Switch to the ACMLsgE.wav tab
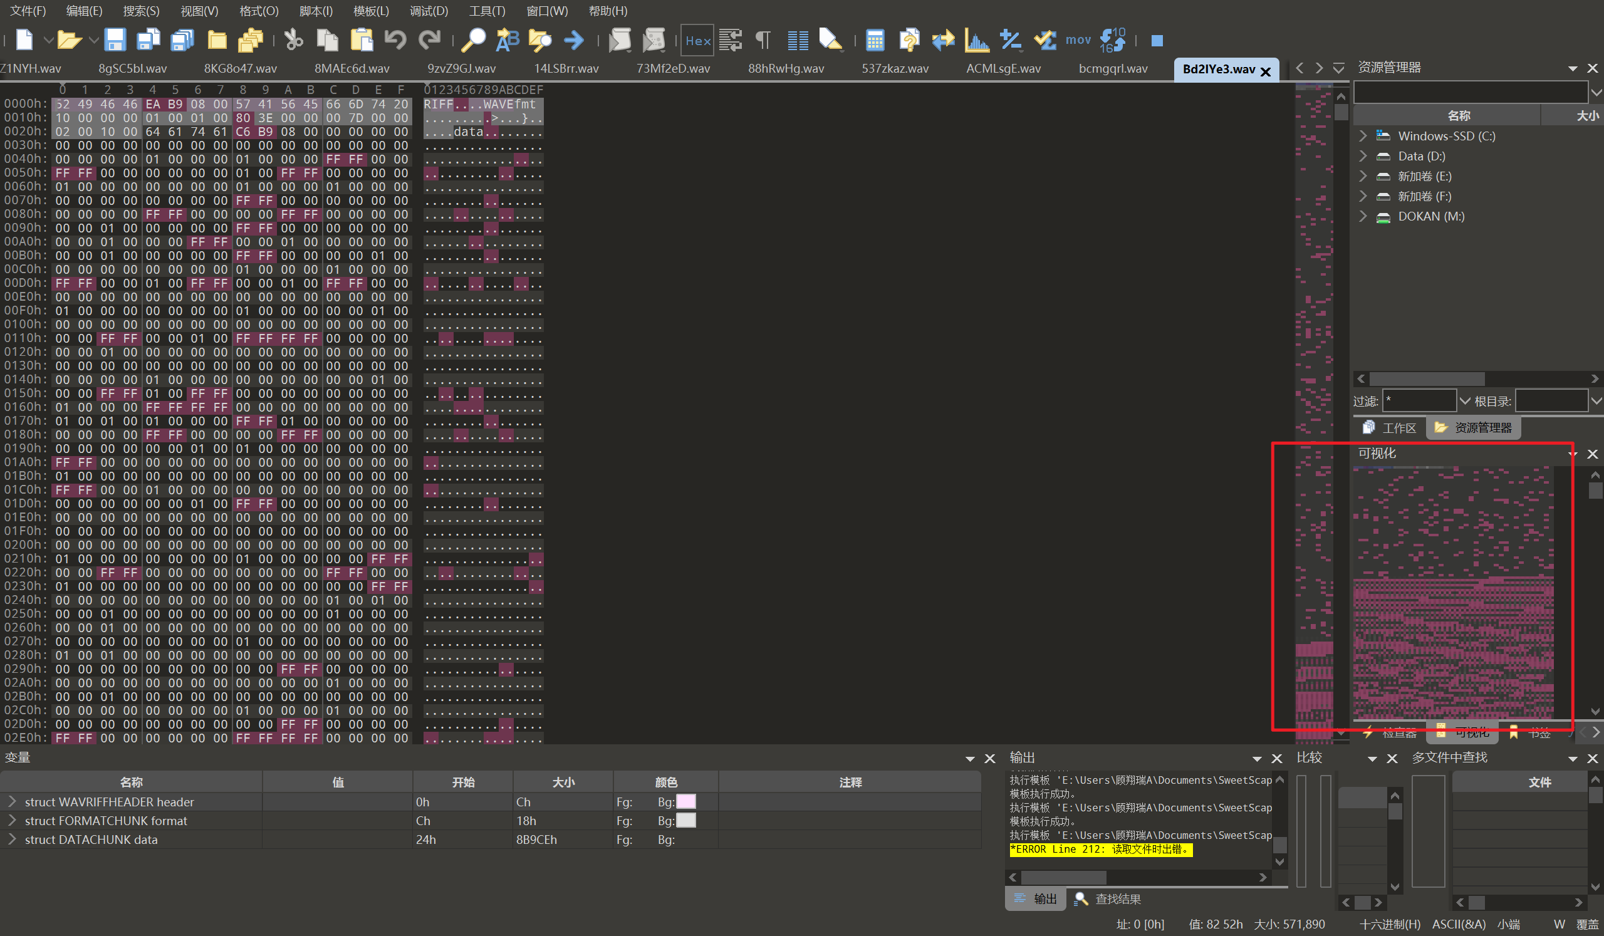Viewport: 1604px width, 936px height. pos(1003,68)
